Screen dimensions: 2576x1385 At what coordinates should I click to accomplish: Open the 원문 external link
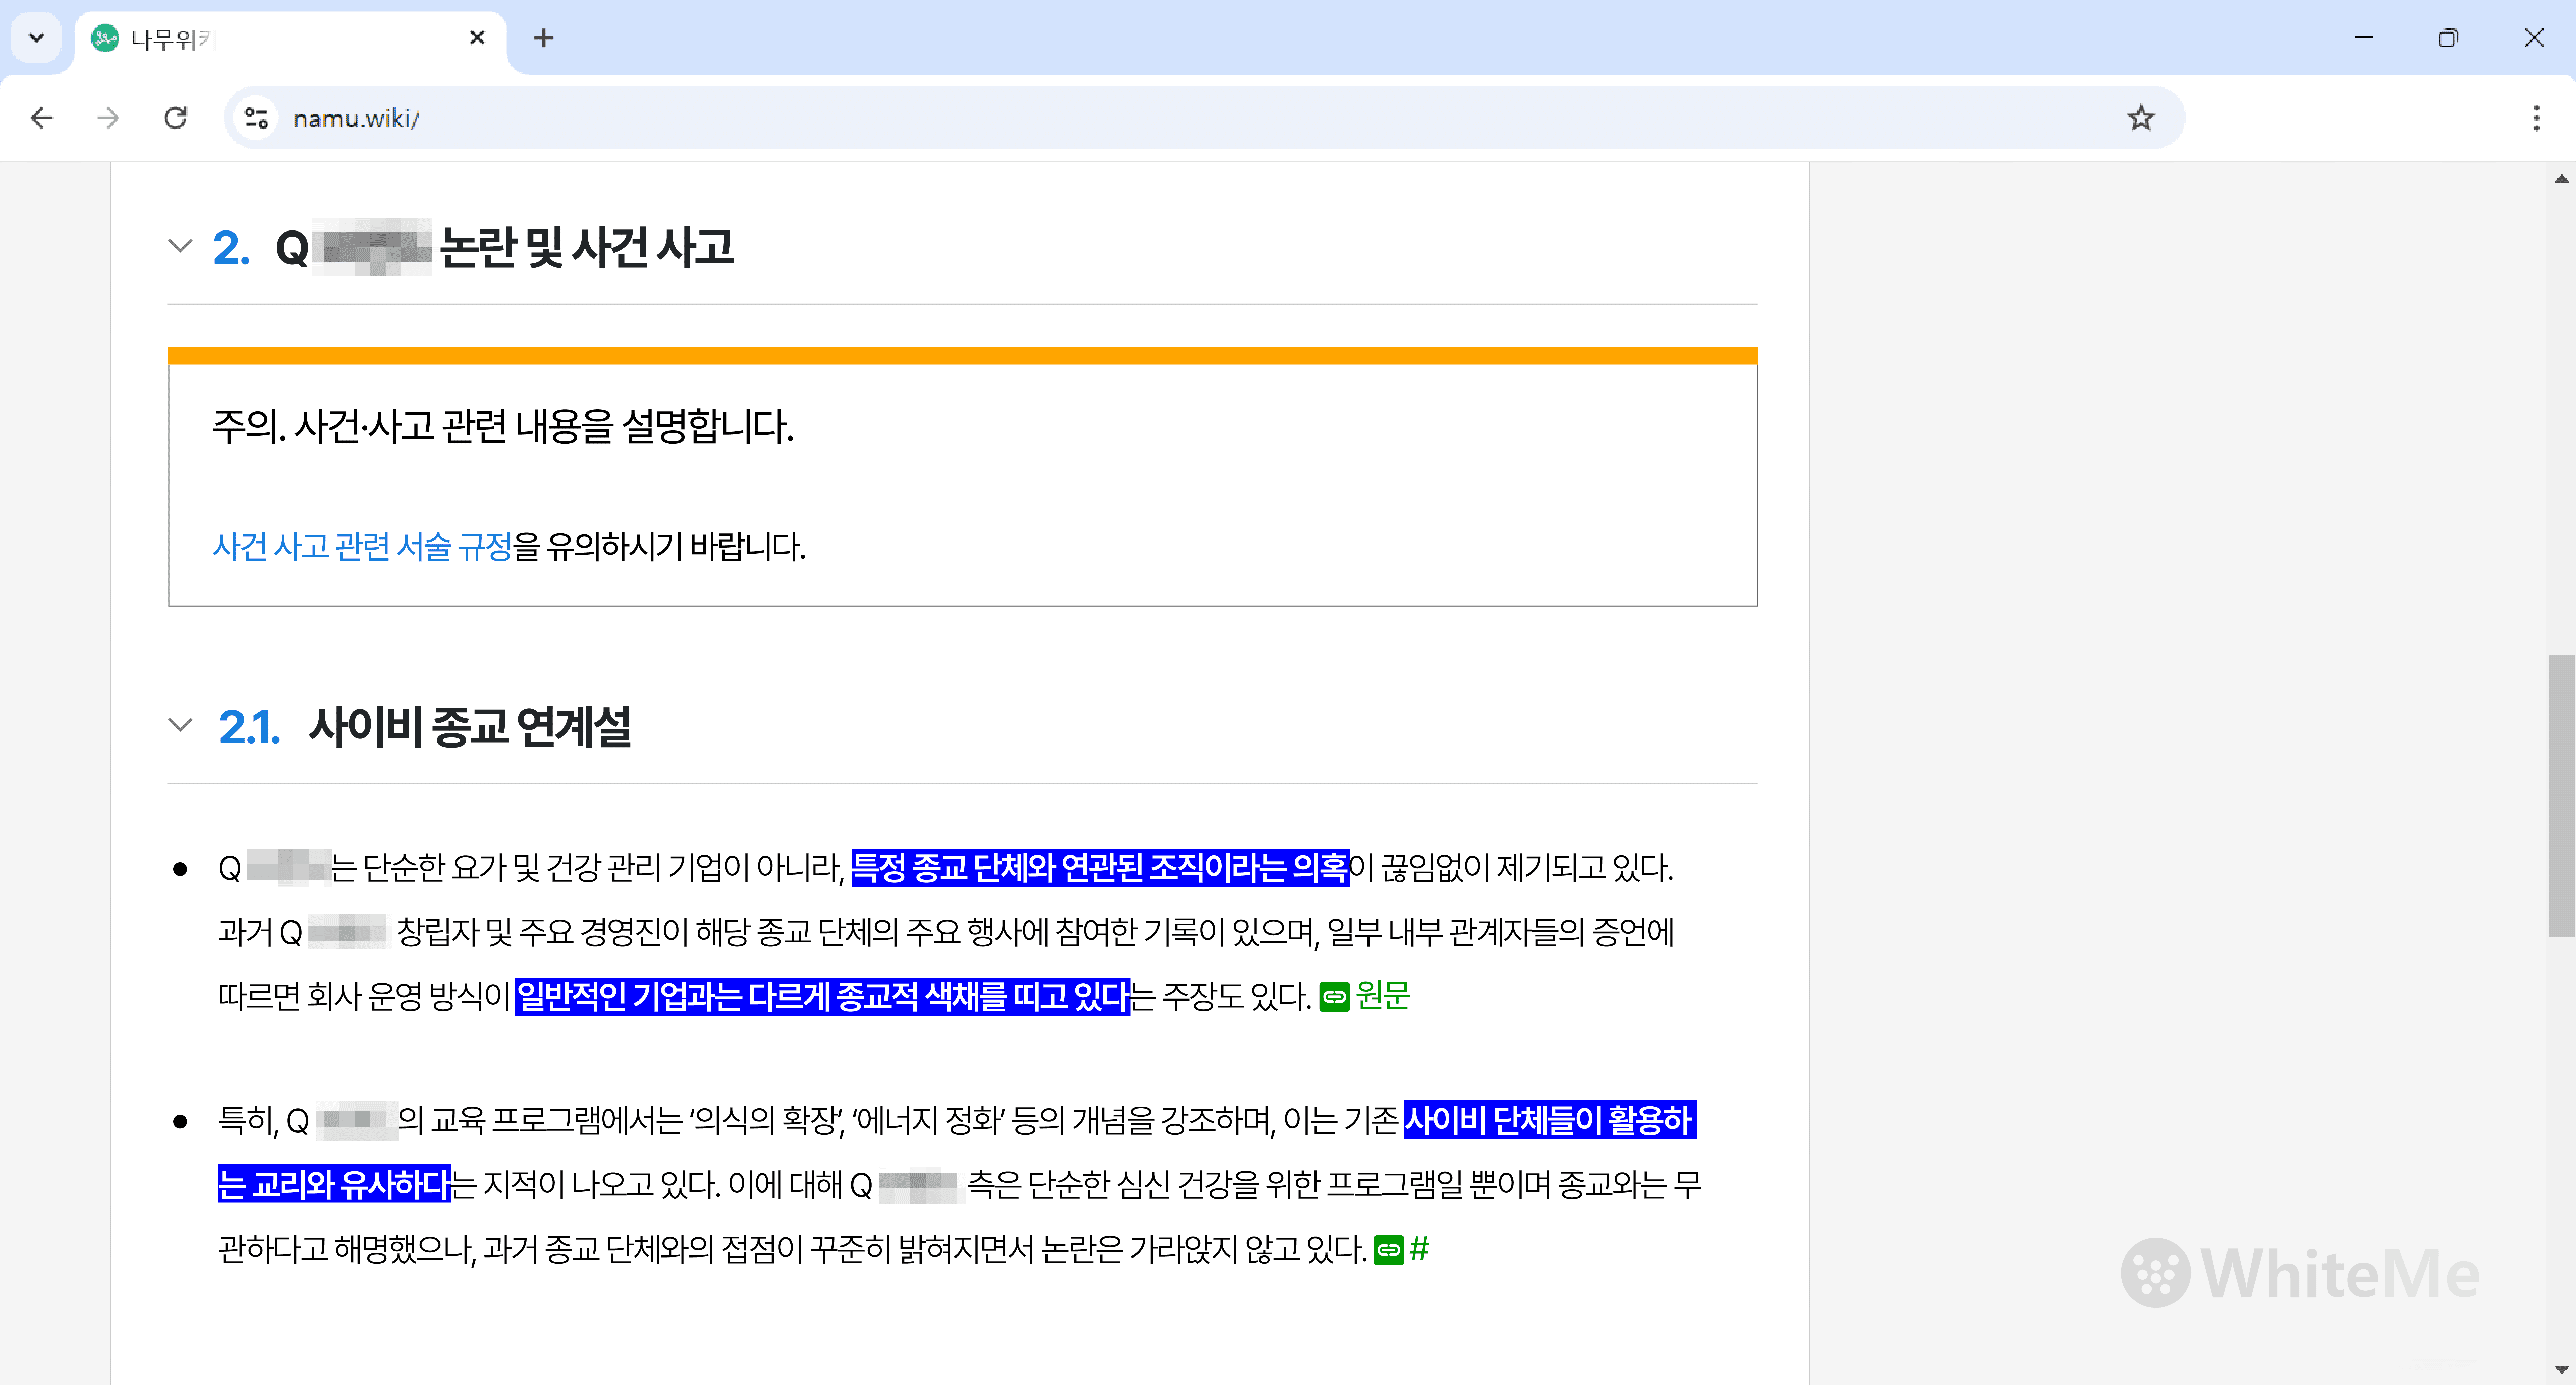pyautogui.click(x=1383, y=996)
